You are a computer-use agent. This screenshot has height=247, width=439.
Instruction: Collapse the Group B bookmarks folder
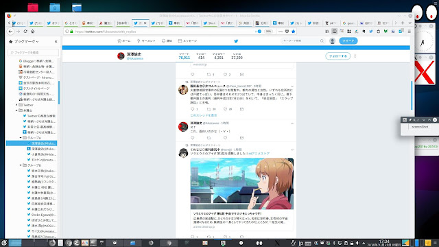21,165
